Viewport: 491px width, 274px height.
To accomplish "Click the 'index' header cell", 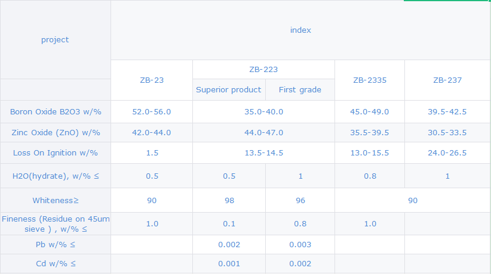I will tap(300, 30).
